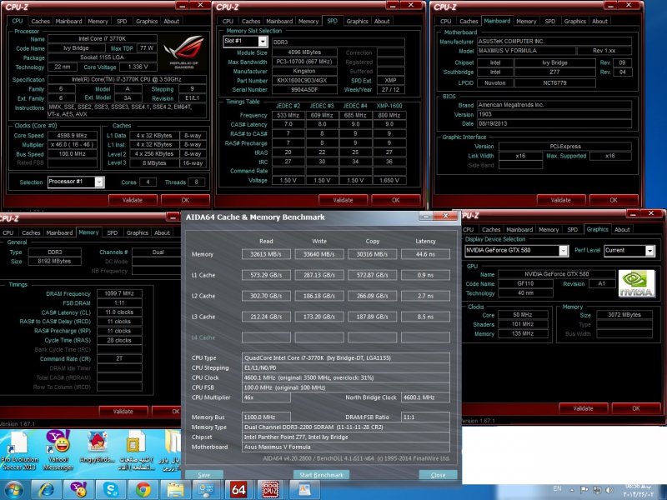The height and width of the screenshot is (500, 667).
Task: Launch Google Chrome from the taskbar
Action: click(143, 490)
